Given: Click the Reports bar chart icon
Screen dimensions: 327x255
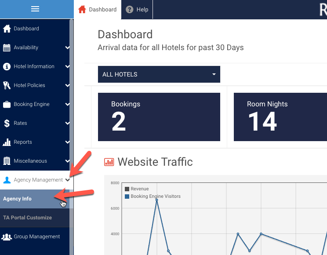Looking at the screenshot, I should 7,142.
